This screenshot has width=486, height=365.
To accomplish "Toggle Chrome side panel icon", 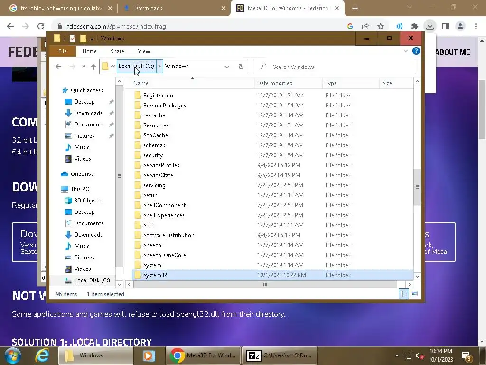I will [445, 27].
